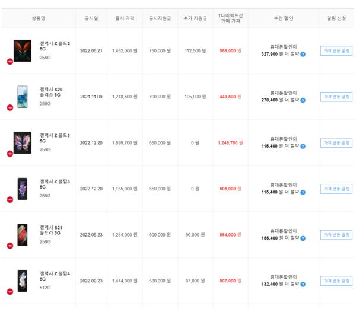Open 갤럭시 Z 폴드2 5G product name
Viewport: 356px width, 309px height.
click(x=55, y=46)
